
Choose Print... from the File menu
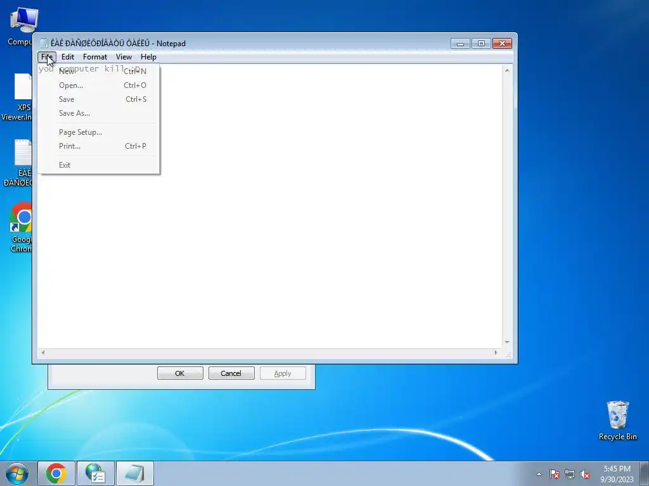98,146
